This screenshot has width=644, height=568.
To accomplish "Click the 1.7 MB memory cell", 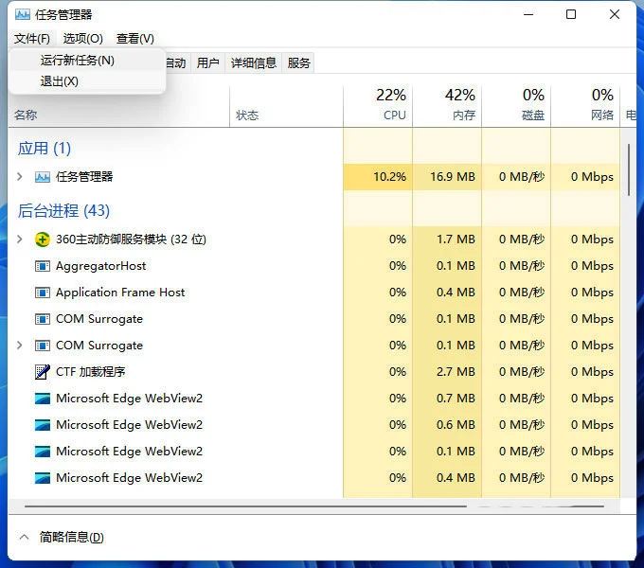I will coord(447,240).
